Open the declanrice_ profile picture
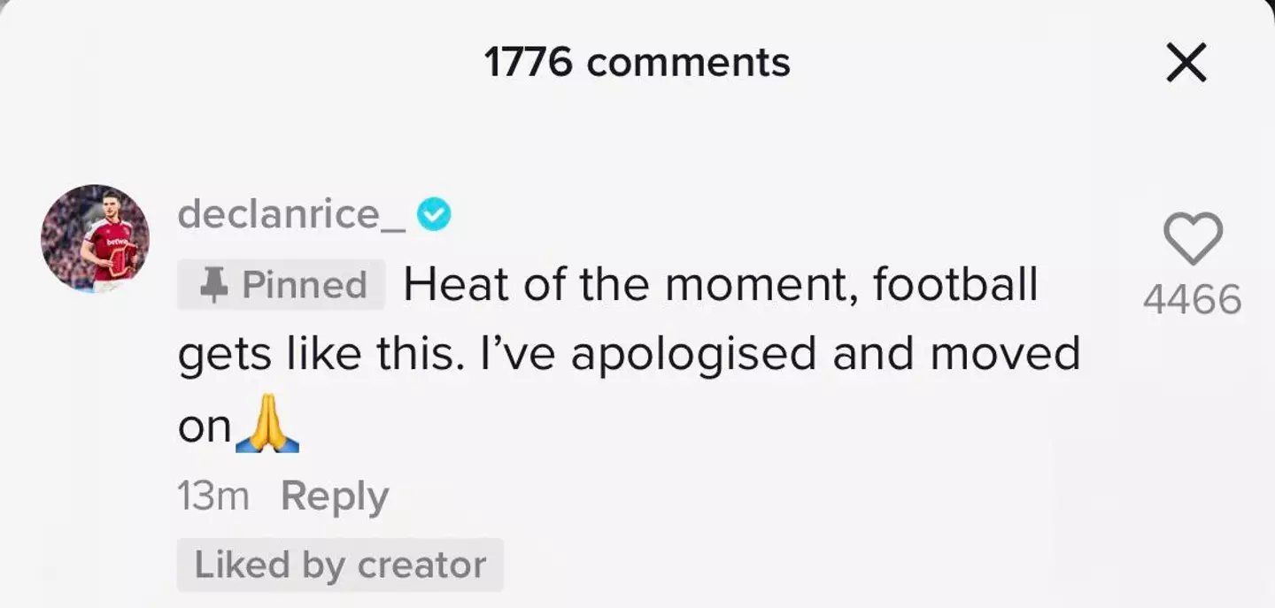The height and width of the screenshot is (608, 1275). click(x=95, y=238)
